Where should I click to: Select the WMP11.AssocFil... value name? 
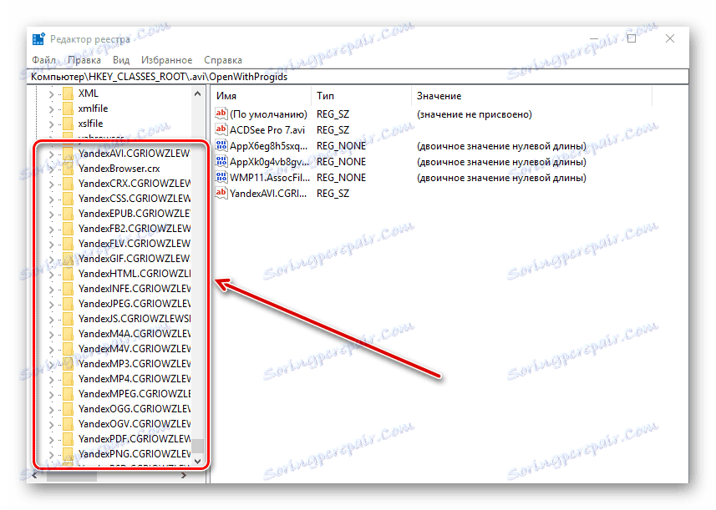270,178
